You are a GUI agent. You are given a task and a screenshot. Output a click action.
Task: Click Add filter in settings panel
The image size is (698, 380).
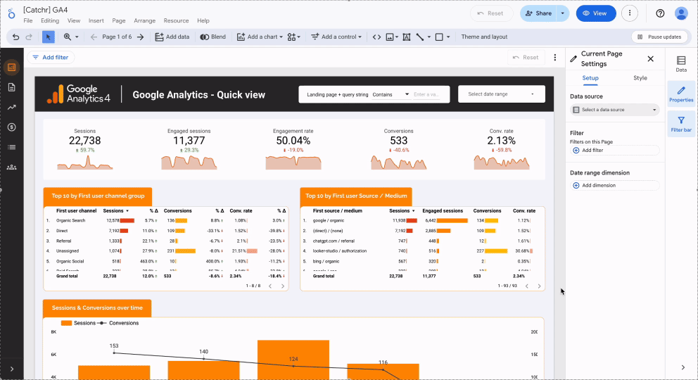tap(614, 151)
